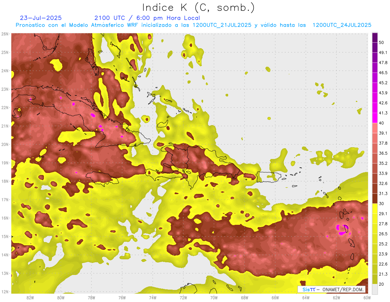390x302 pixels.
Task: Click the longitude label "82W"
Action: coord(30,298)
